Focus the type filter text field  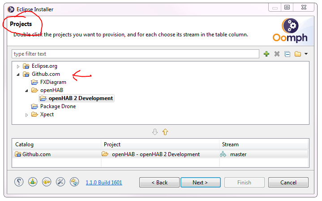coord(135,54)
